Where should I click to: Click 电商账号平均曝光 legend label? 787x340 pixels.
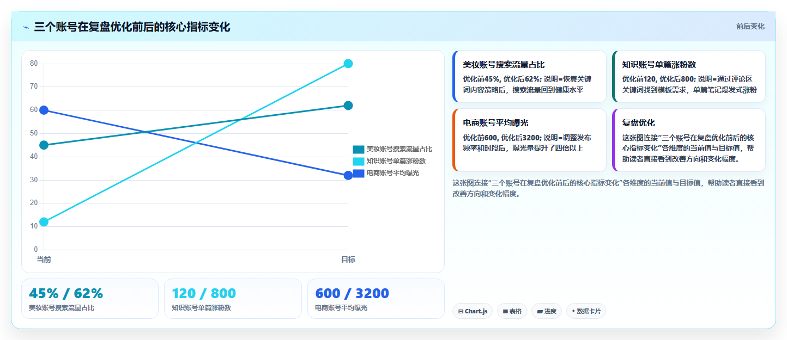(393, 173)
